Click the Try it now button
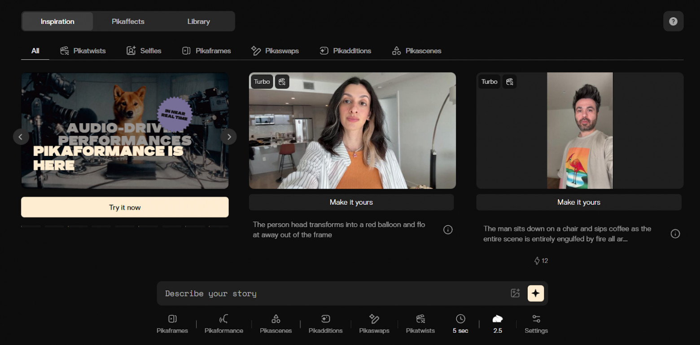 [125, 207]
